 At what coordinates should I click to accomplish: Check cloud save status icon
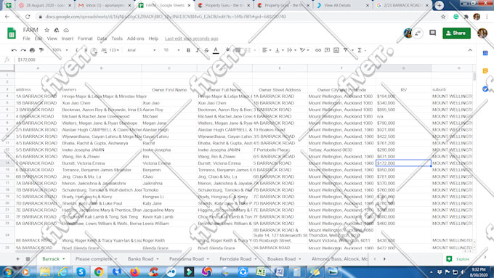pyautogui.click(x=66, y=30)
